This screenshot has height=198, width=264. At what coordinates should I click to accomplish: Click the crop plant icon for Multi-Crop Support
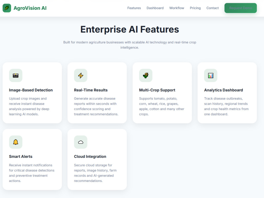(x=146, y=76)
